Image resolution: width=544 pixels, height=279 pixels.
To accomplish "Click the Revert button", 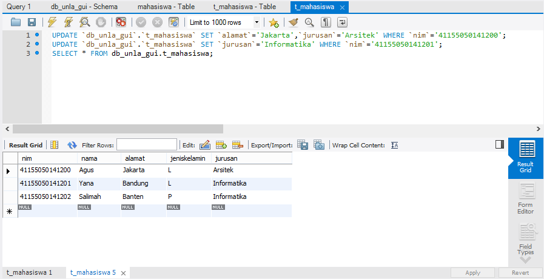I will [520, 273].
